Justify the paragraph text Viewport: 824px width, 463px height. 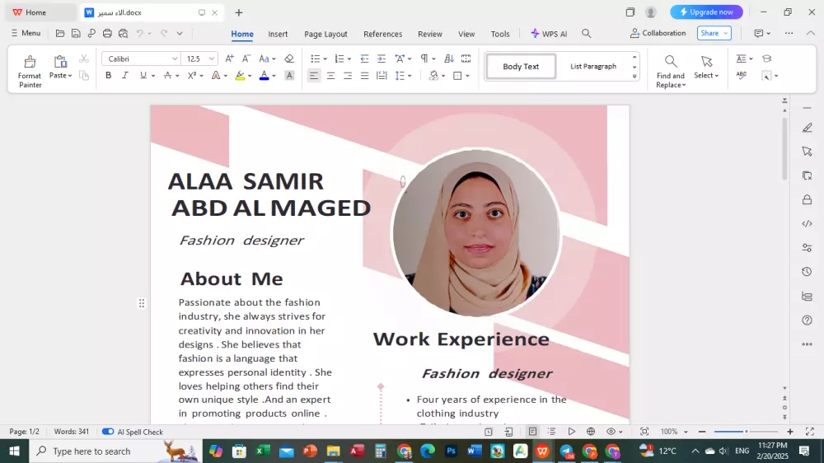click(364, 76)
